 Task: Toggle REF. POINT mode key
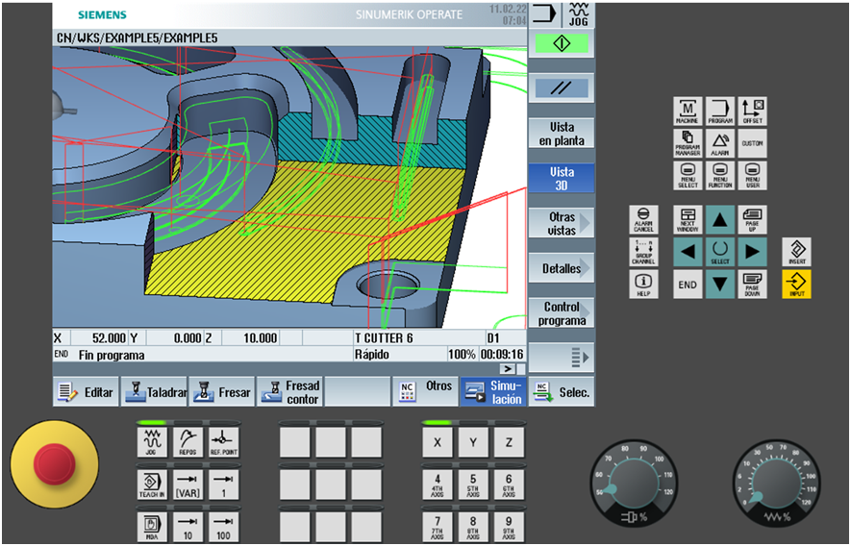224,442
